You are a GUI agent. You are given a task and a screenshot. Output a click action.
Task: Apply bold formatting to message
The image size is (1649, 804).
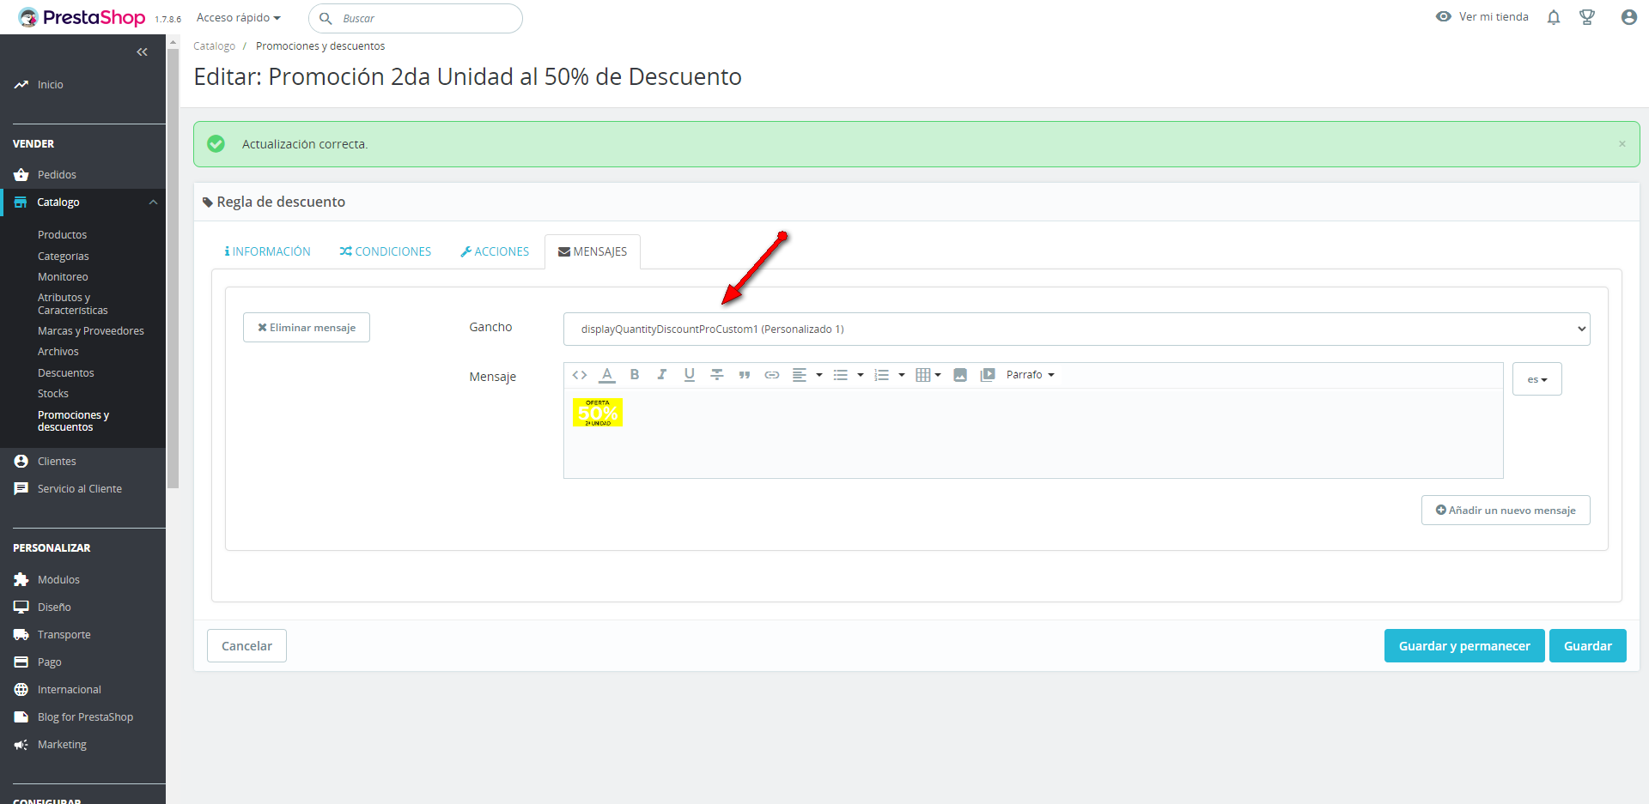[x=635, y=375]
